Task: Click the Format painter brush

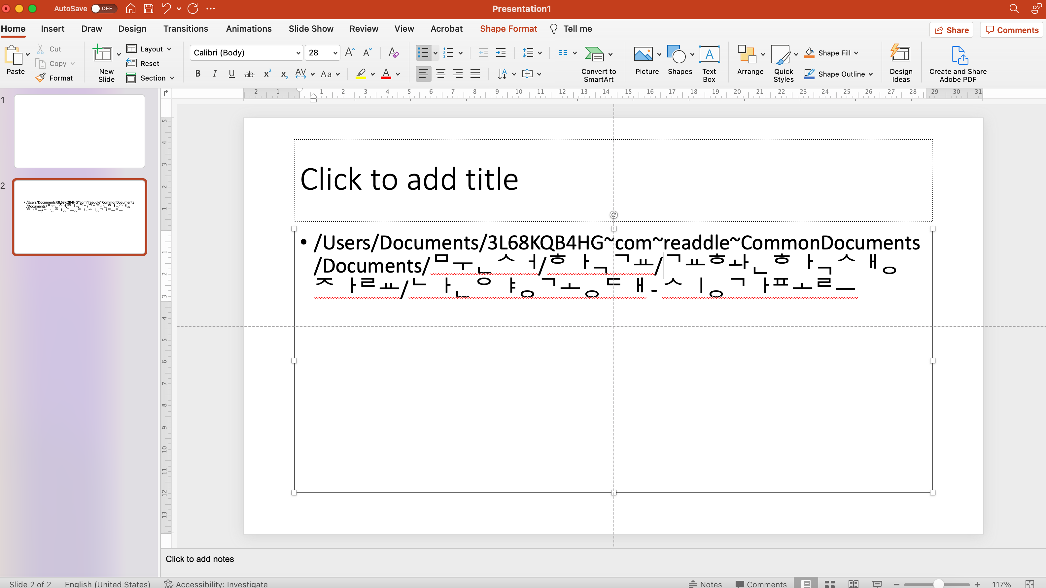Action: pos(41,78)
